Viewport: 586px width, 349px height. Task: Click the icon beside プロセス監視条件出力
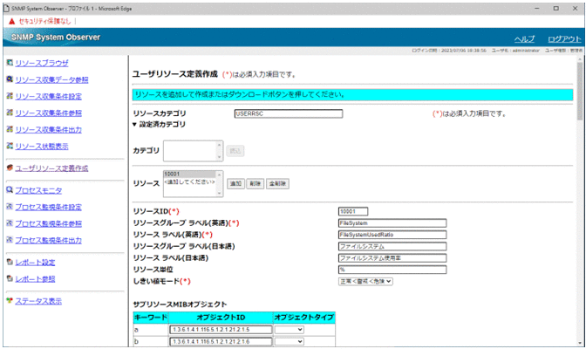click(10, 240)
